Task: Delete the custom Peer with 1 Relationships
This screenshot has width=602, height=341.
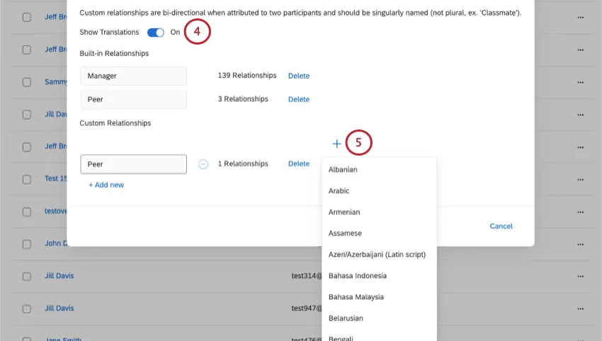Action: [299, 164]
